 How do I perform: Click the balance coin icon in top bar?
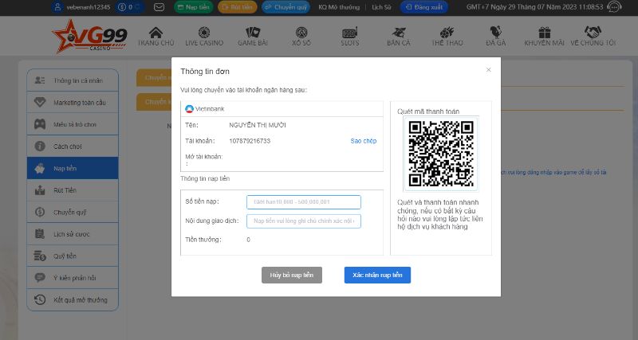point(122,7)
